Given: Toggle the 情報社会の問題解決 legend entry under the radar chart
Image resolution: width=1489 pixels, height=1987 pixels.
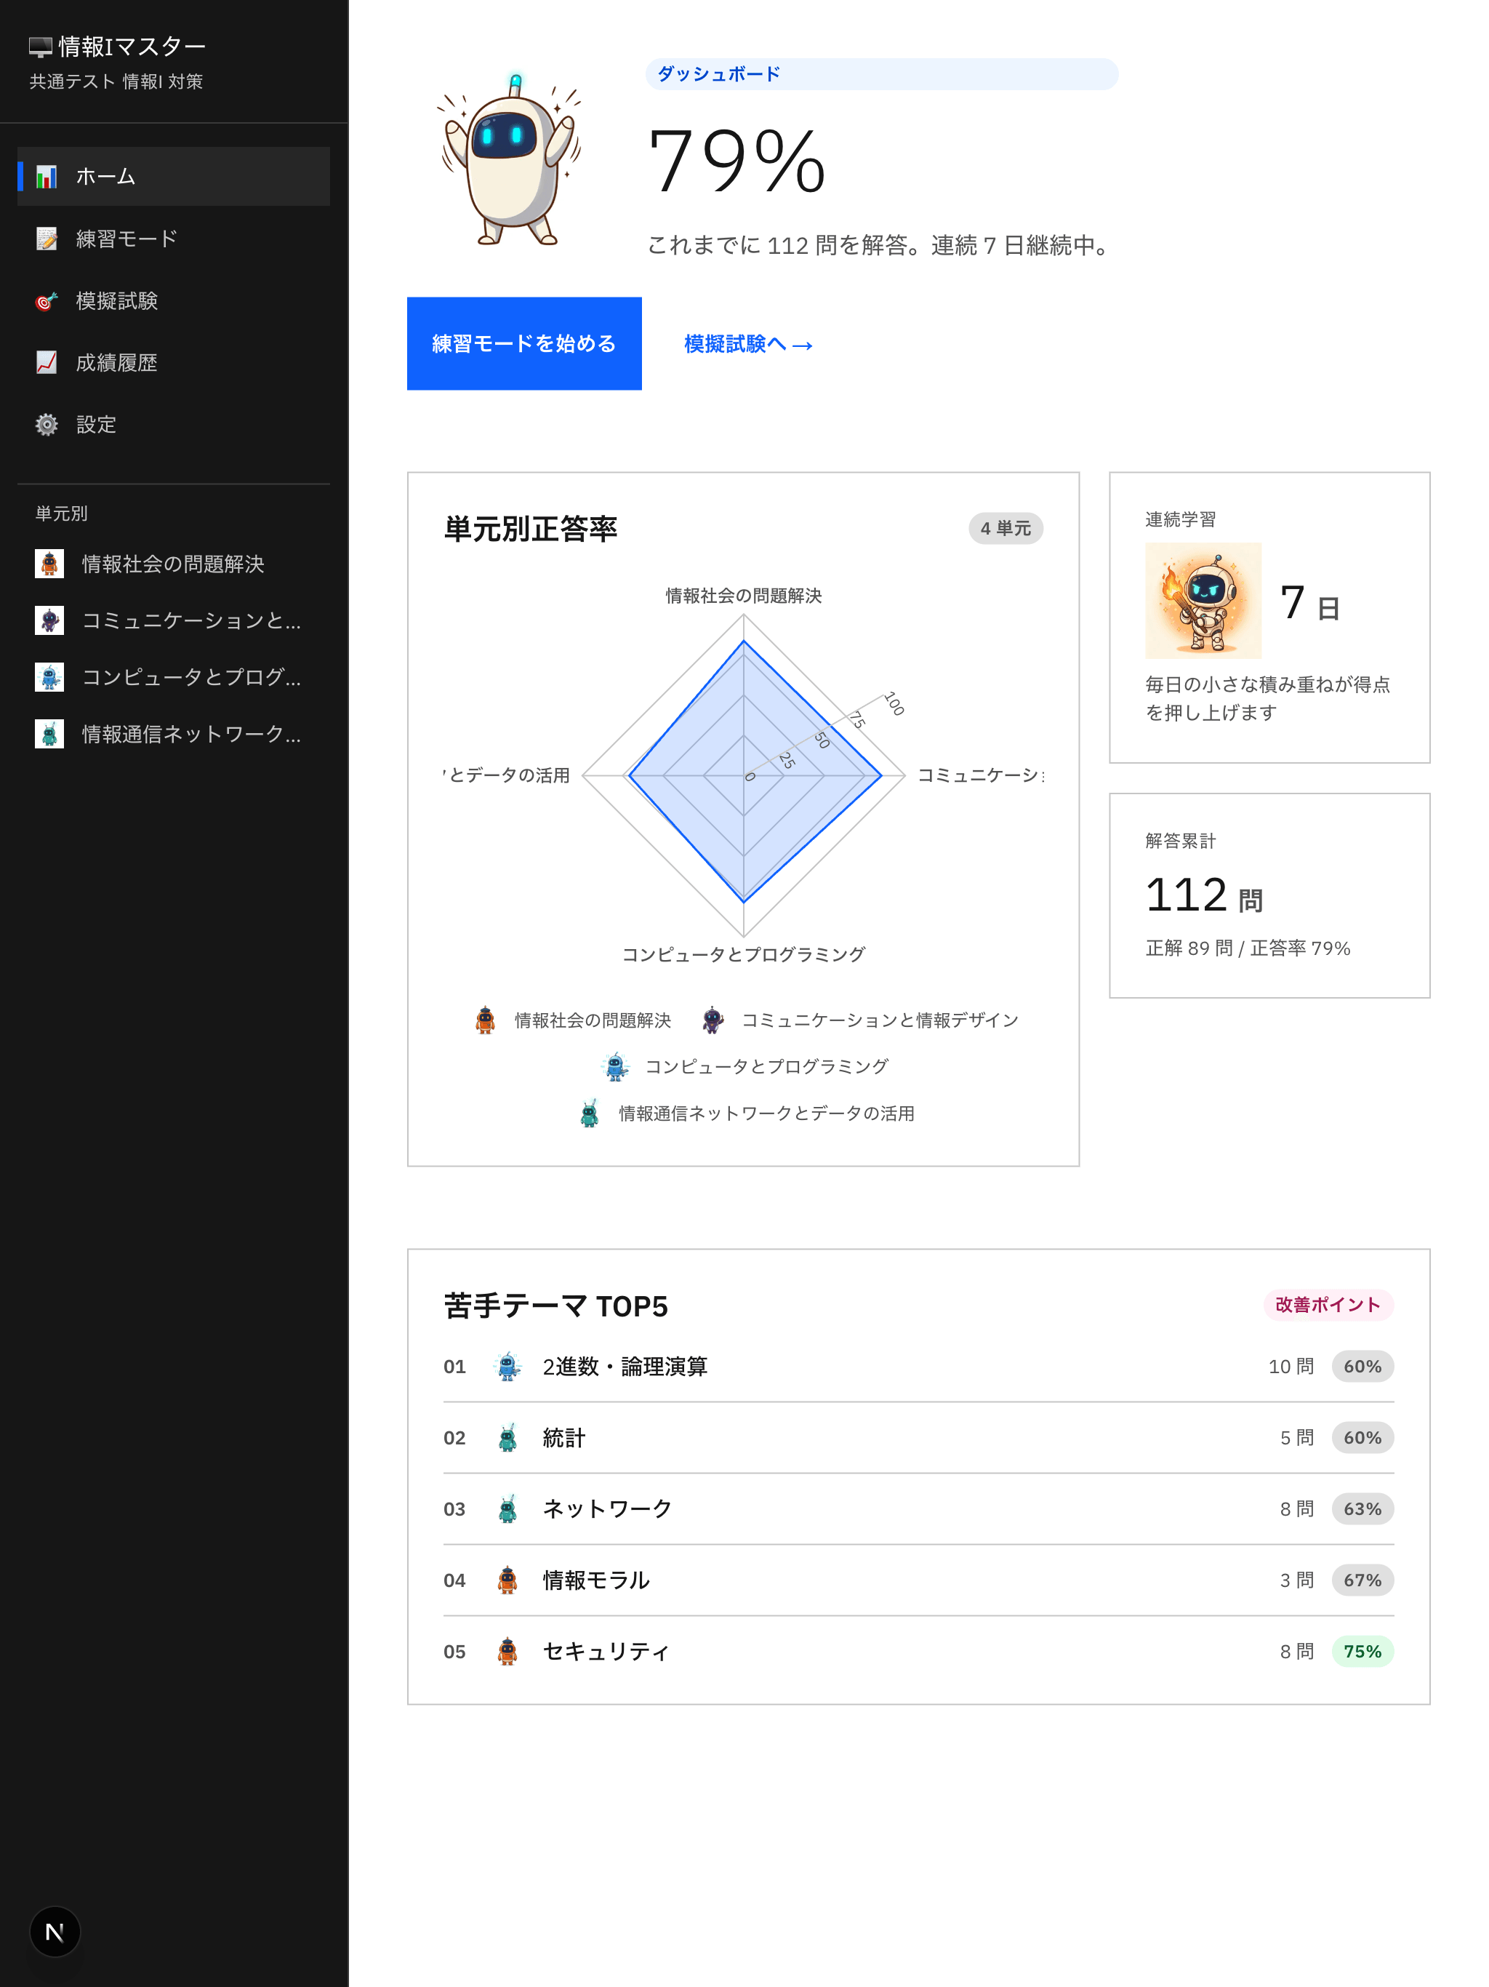Looking at the screenshot, I should pyautogui.click(x=573, y=1020).
